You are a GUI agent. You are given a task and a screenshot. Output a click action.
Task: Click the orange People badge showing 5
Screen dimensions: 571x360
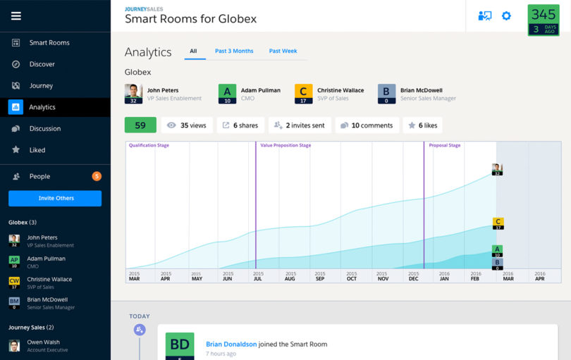97,176
